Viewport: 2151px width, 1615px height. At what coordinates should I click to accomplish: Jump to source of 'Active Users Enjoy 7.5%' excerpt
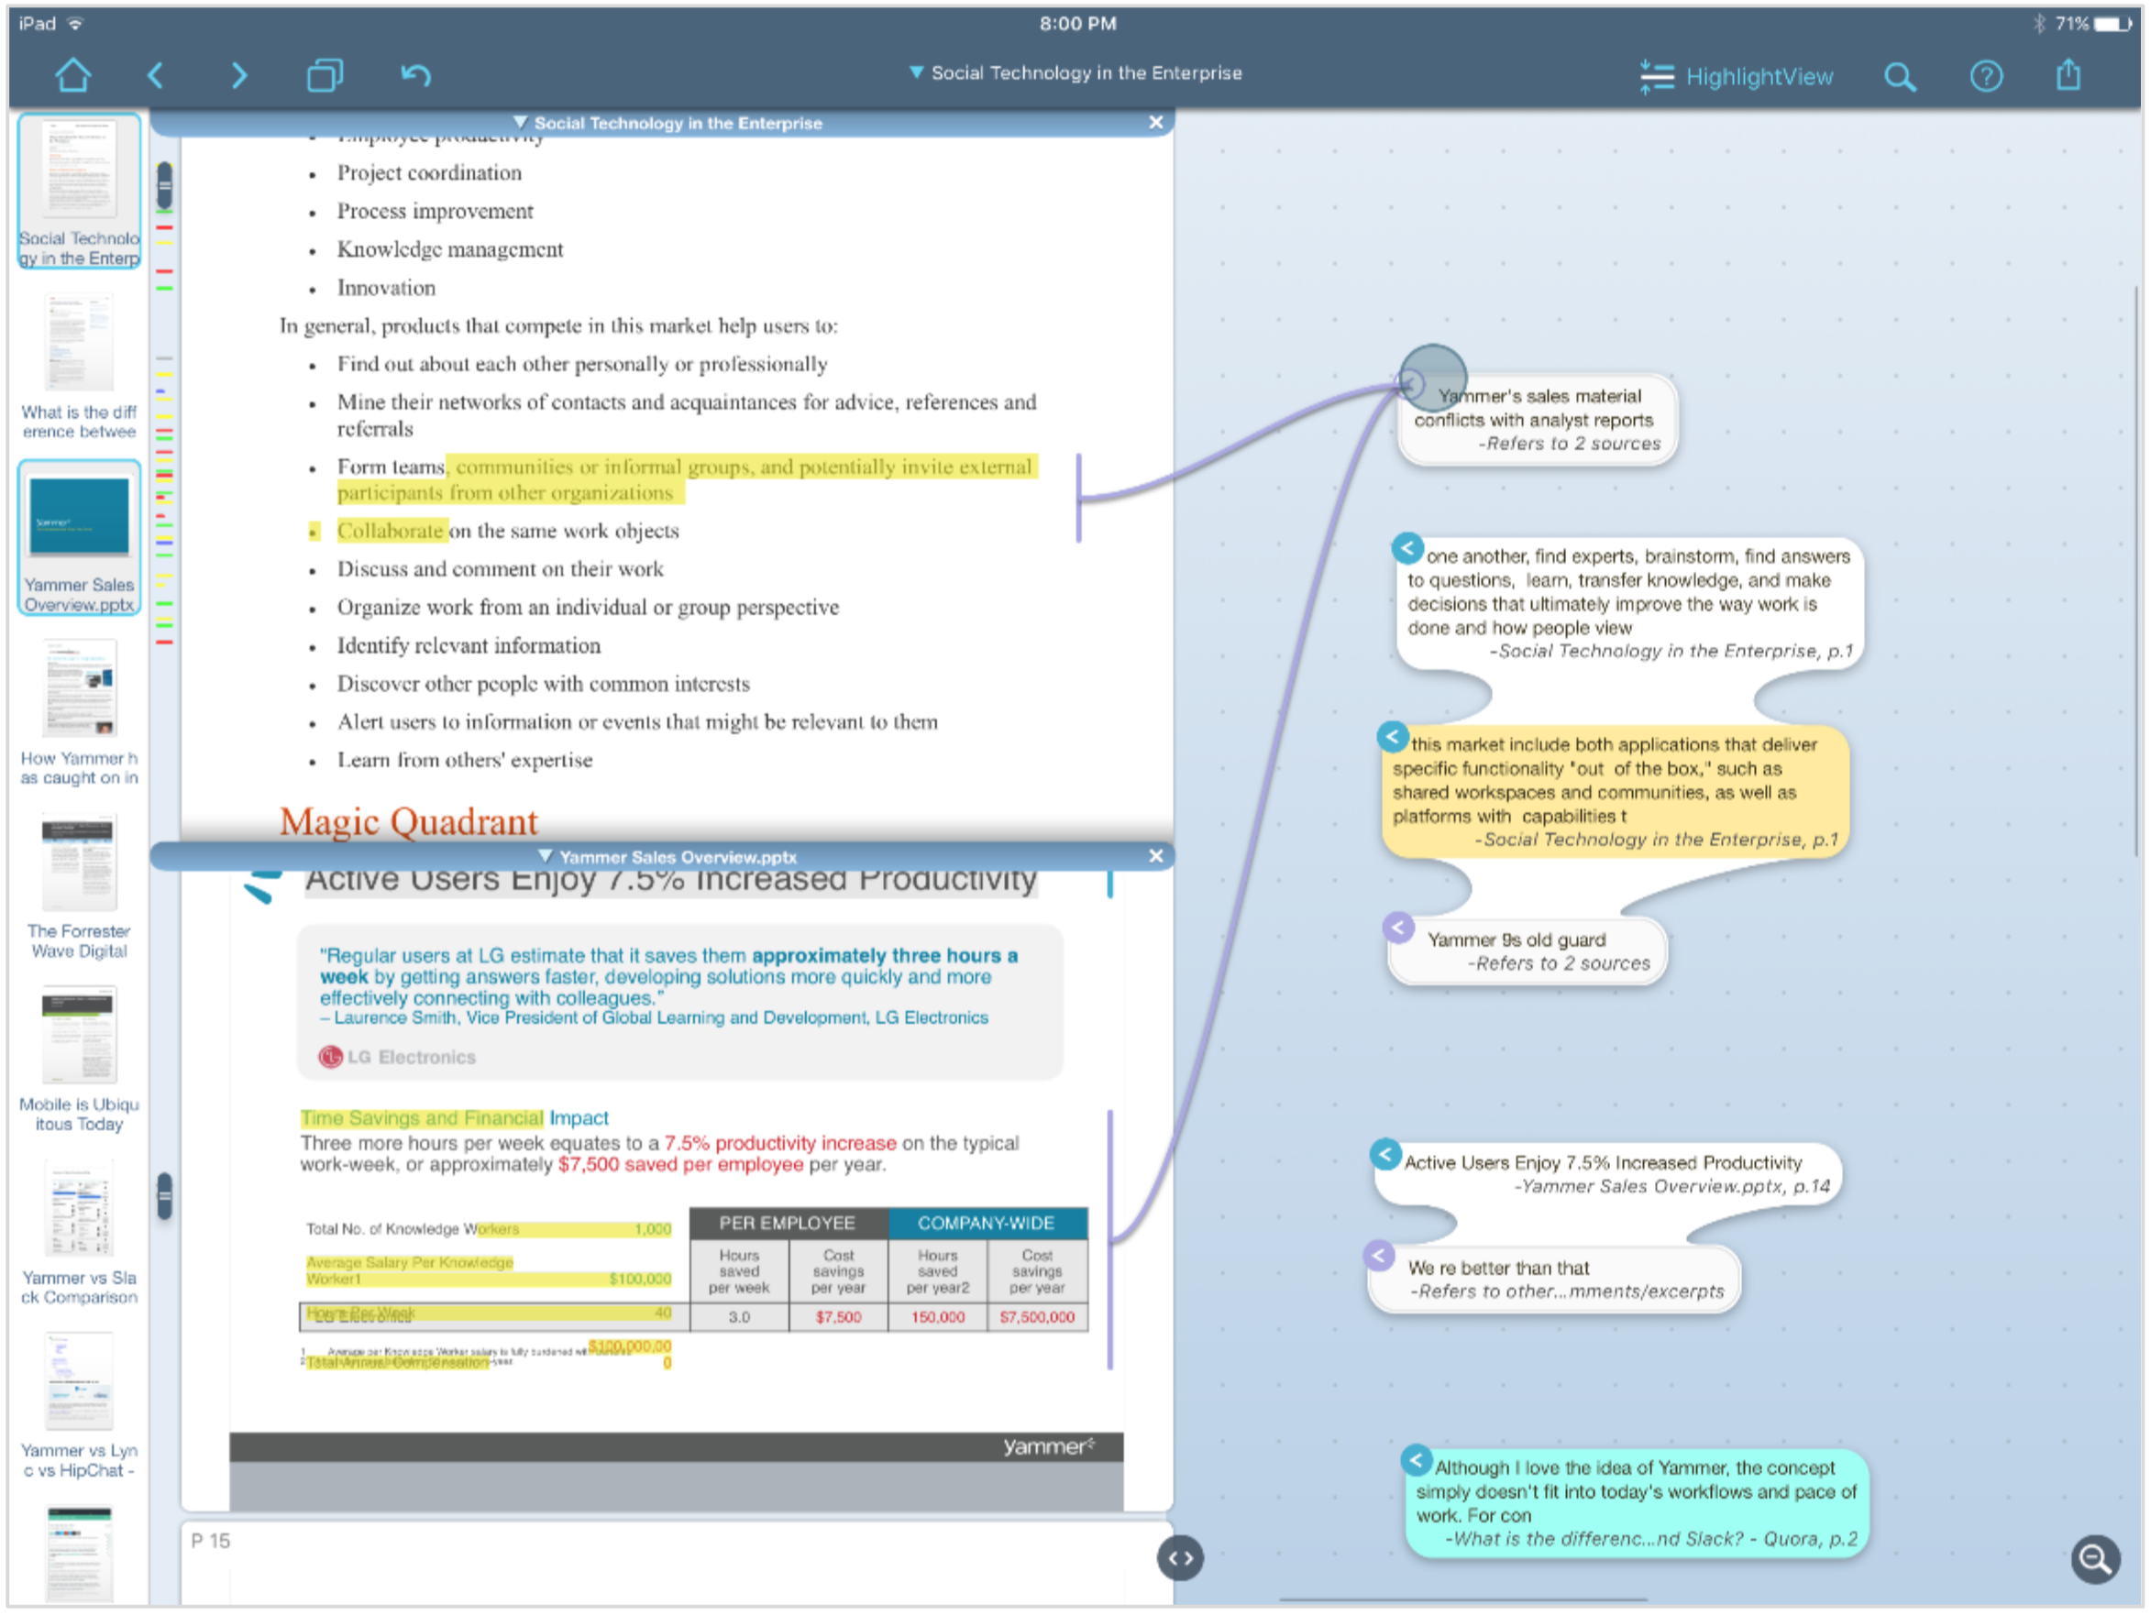coord(1385,1155)
